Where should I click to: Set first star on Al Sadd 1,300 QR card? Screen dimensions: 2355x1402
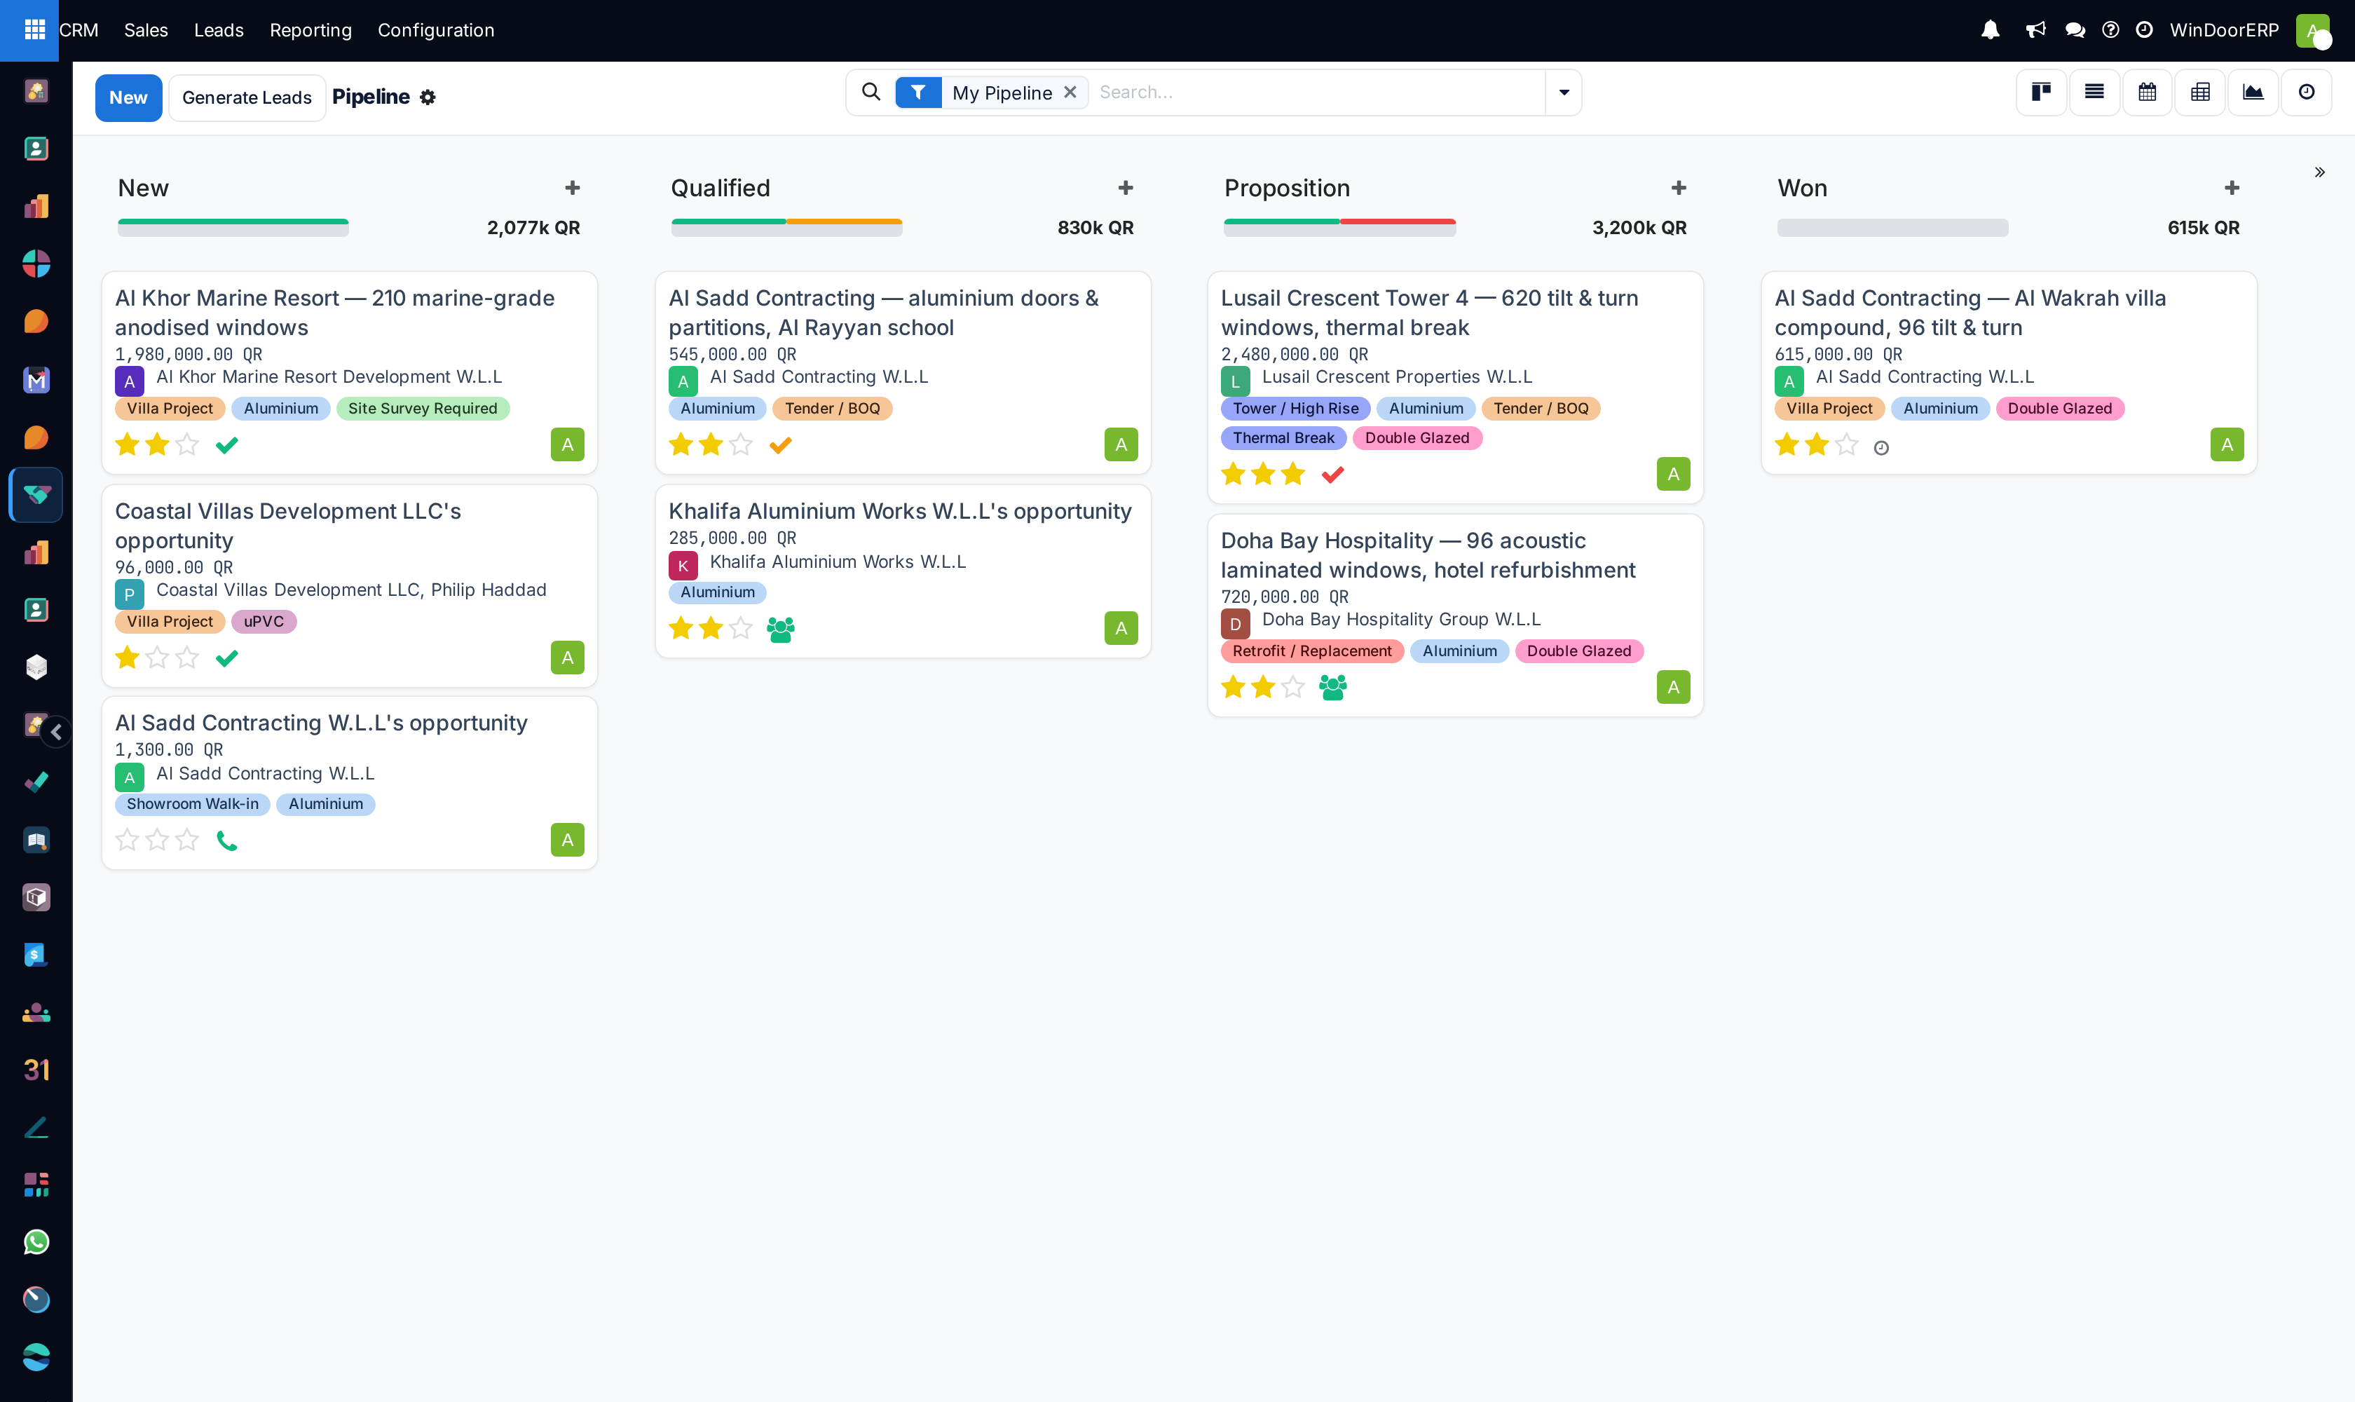[127, 839]
